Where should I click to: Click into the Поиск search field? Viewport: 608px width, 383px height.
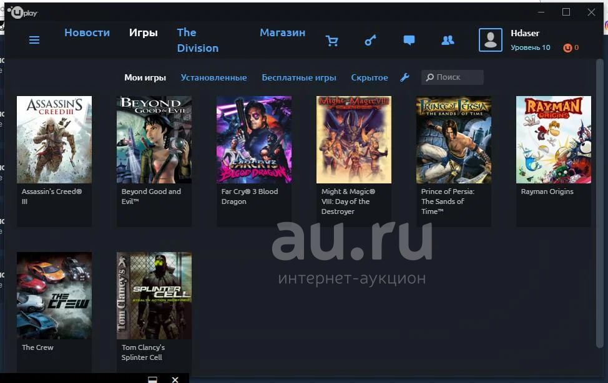click(453, 77)
